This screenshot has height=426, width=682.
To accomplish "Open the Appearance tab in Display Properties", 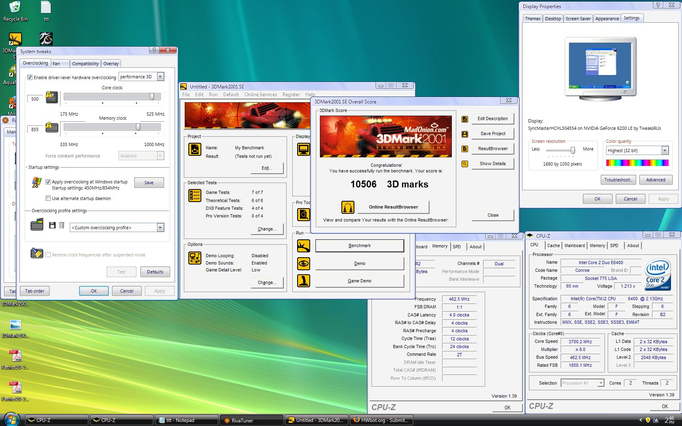I will point(607,19).
